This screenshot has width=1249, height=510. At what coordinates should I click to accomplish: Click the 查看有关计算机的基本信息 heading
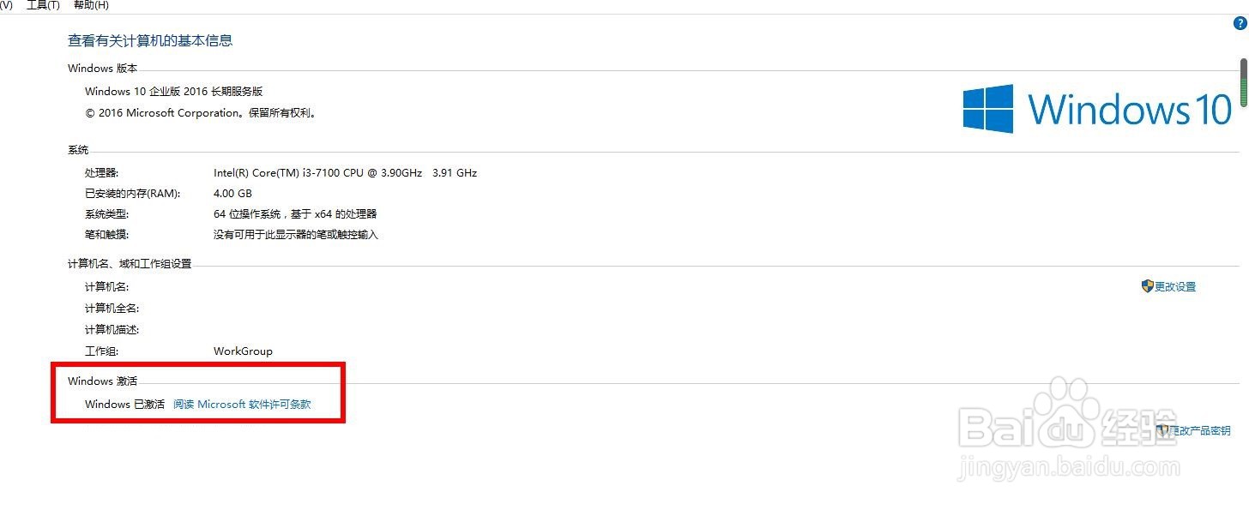pos(150,40)
